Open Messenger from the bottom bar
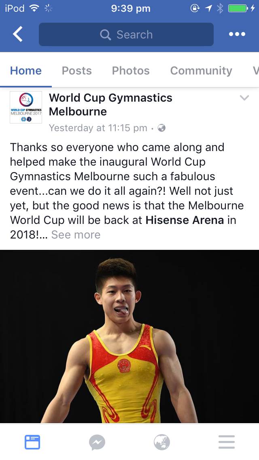The height and width of the screenshot is (460, 259). (97, 442)
